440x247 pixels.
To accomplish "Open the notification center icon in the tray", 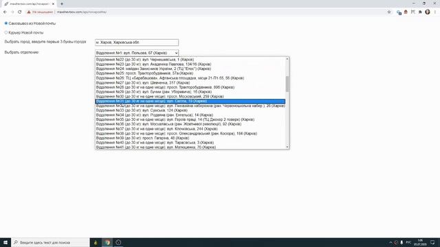I will coord(432,242).
